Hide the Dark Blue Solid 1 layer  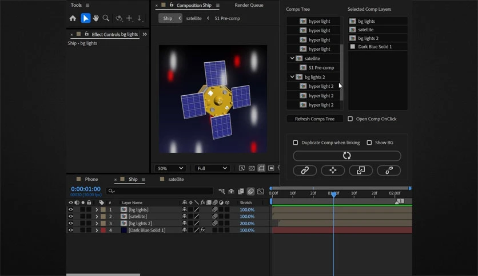point(71,230)
